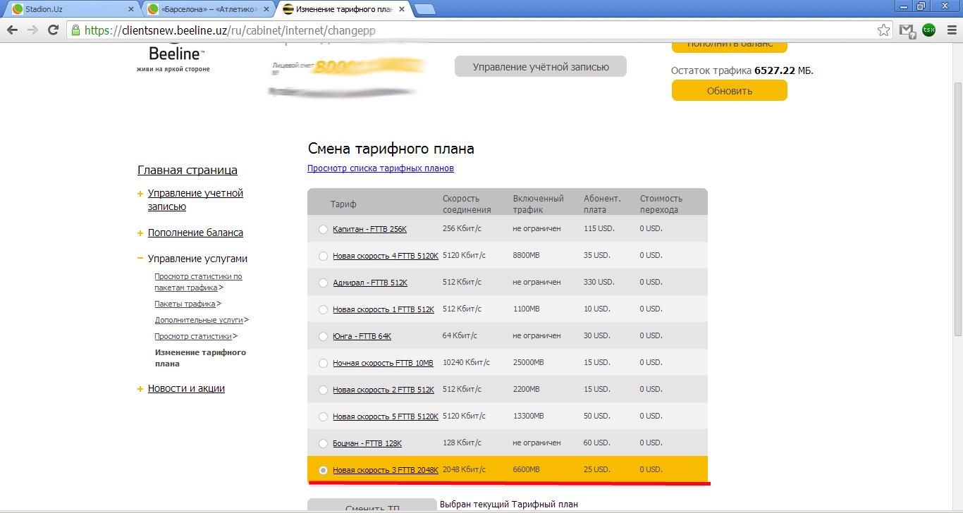Open Дополнительные услуги link
Viewport: 963px width, 513px height.
(199, 320)
